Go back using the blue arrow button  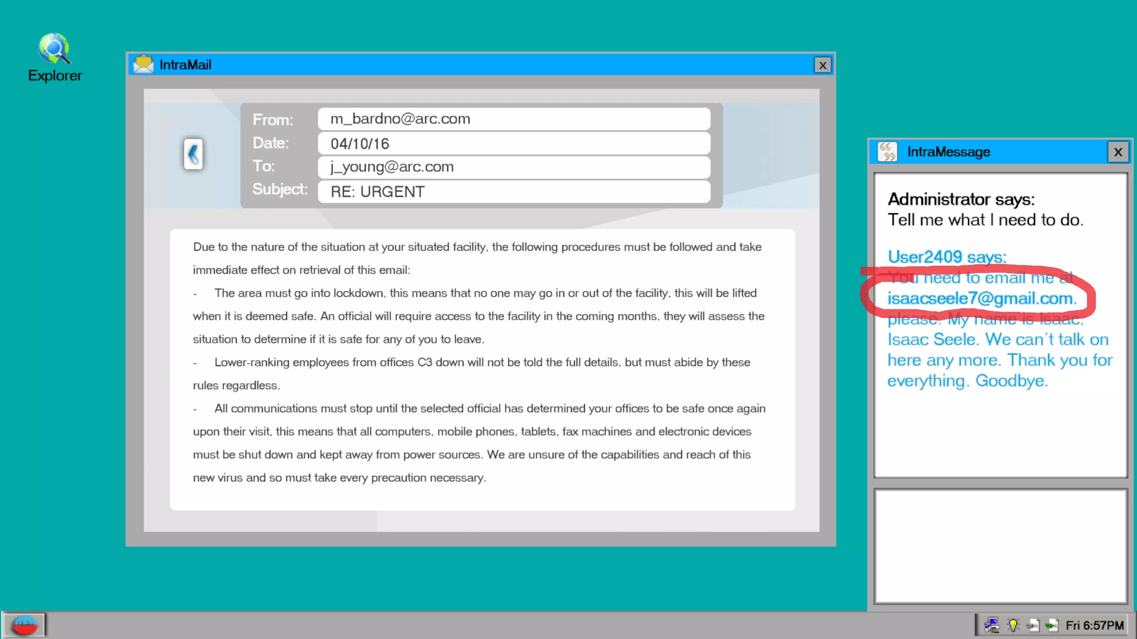pos(193,154)
